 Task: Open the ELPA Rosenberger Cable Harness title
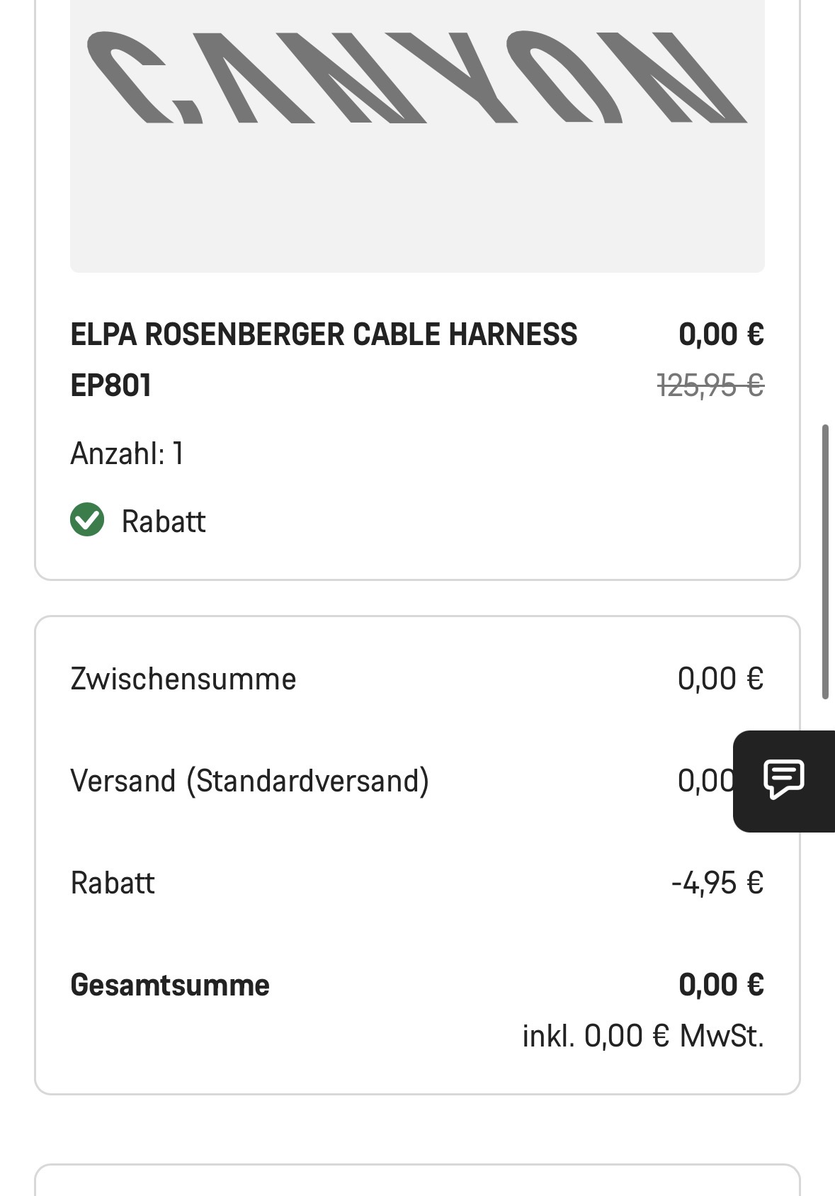(x=324, y=334)
